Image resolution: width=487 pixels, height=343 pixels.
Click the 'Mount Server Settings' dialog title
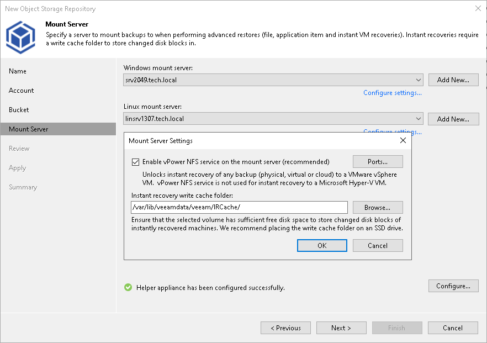point(161,141)
